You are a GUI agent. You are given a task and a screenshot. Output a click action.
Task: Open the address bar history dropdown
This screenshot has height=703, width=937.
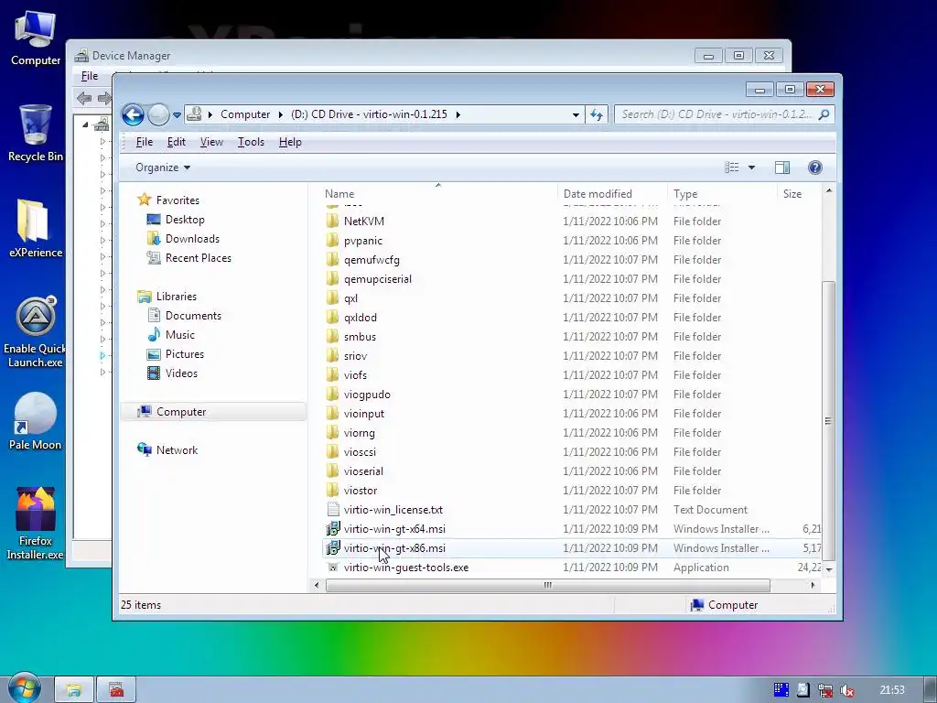pos(576,114)
